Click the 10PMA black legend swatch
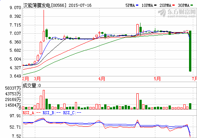Image resolution: width=197 pixels, height=138 pixels. pos(155,5)
